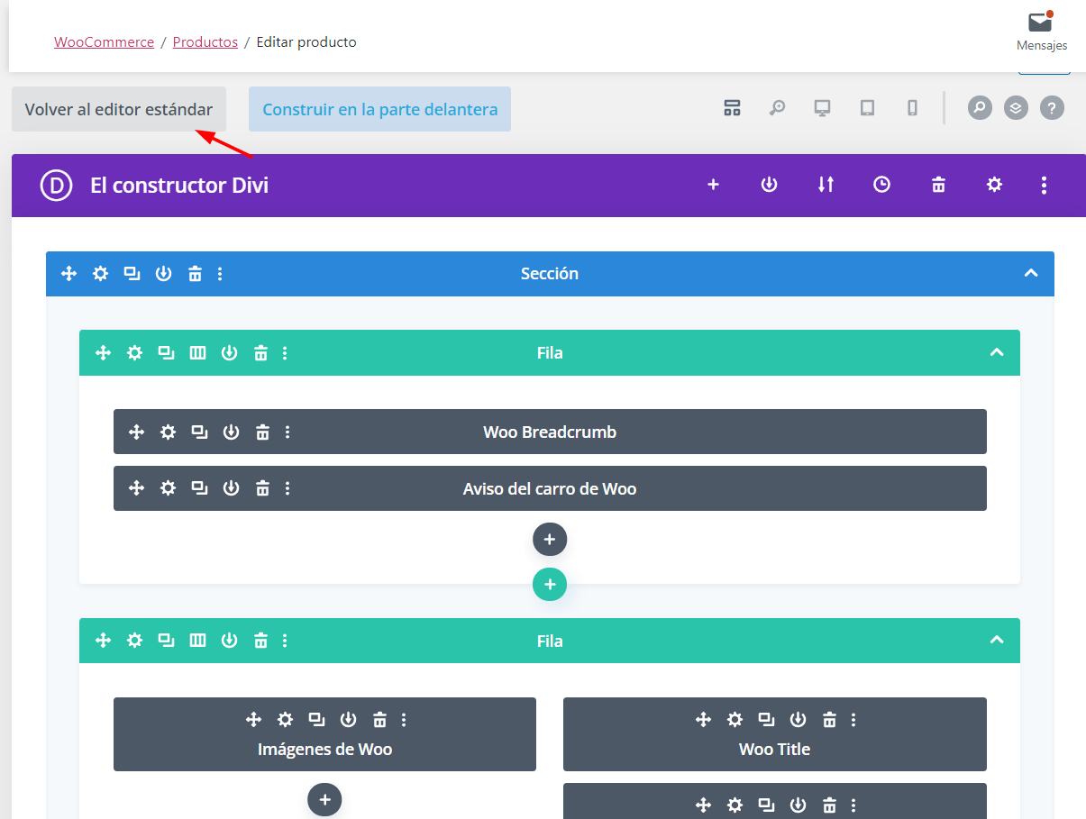This screenshot has width=1086, height=819.
Task: Open Woo Title module settings gear
Action: (735, 720)
